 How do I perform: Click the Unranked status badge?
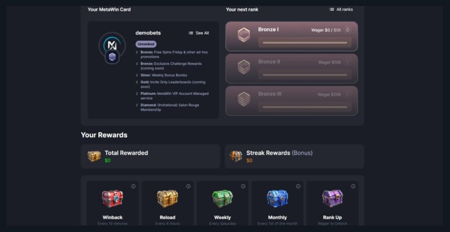[146, 44]
